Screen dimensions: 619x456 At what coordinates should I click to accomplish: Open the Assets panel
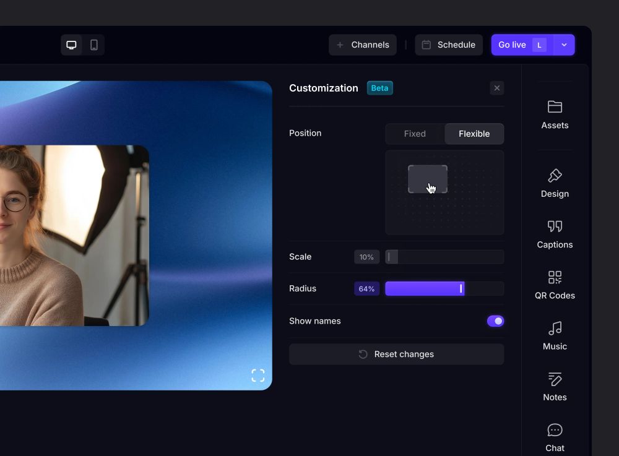click(555, 115)
